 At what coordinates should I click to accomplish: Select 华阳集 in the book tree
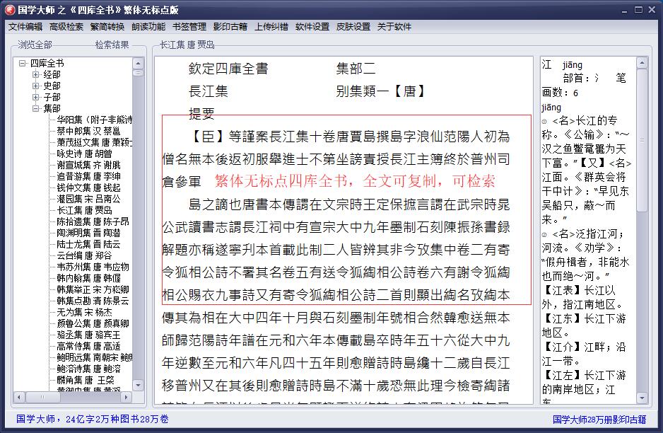[x=94, y=120]
